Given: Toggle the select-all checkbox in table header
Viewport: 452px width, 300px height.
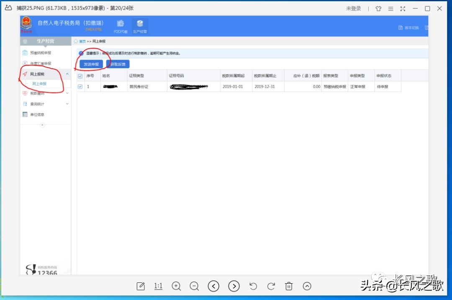Looking at the screenshot, I should point(80,76).
